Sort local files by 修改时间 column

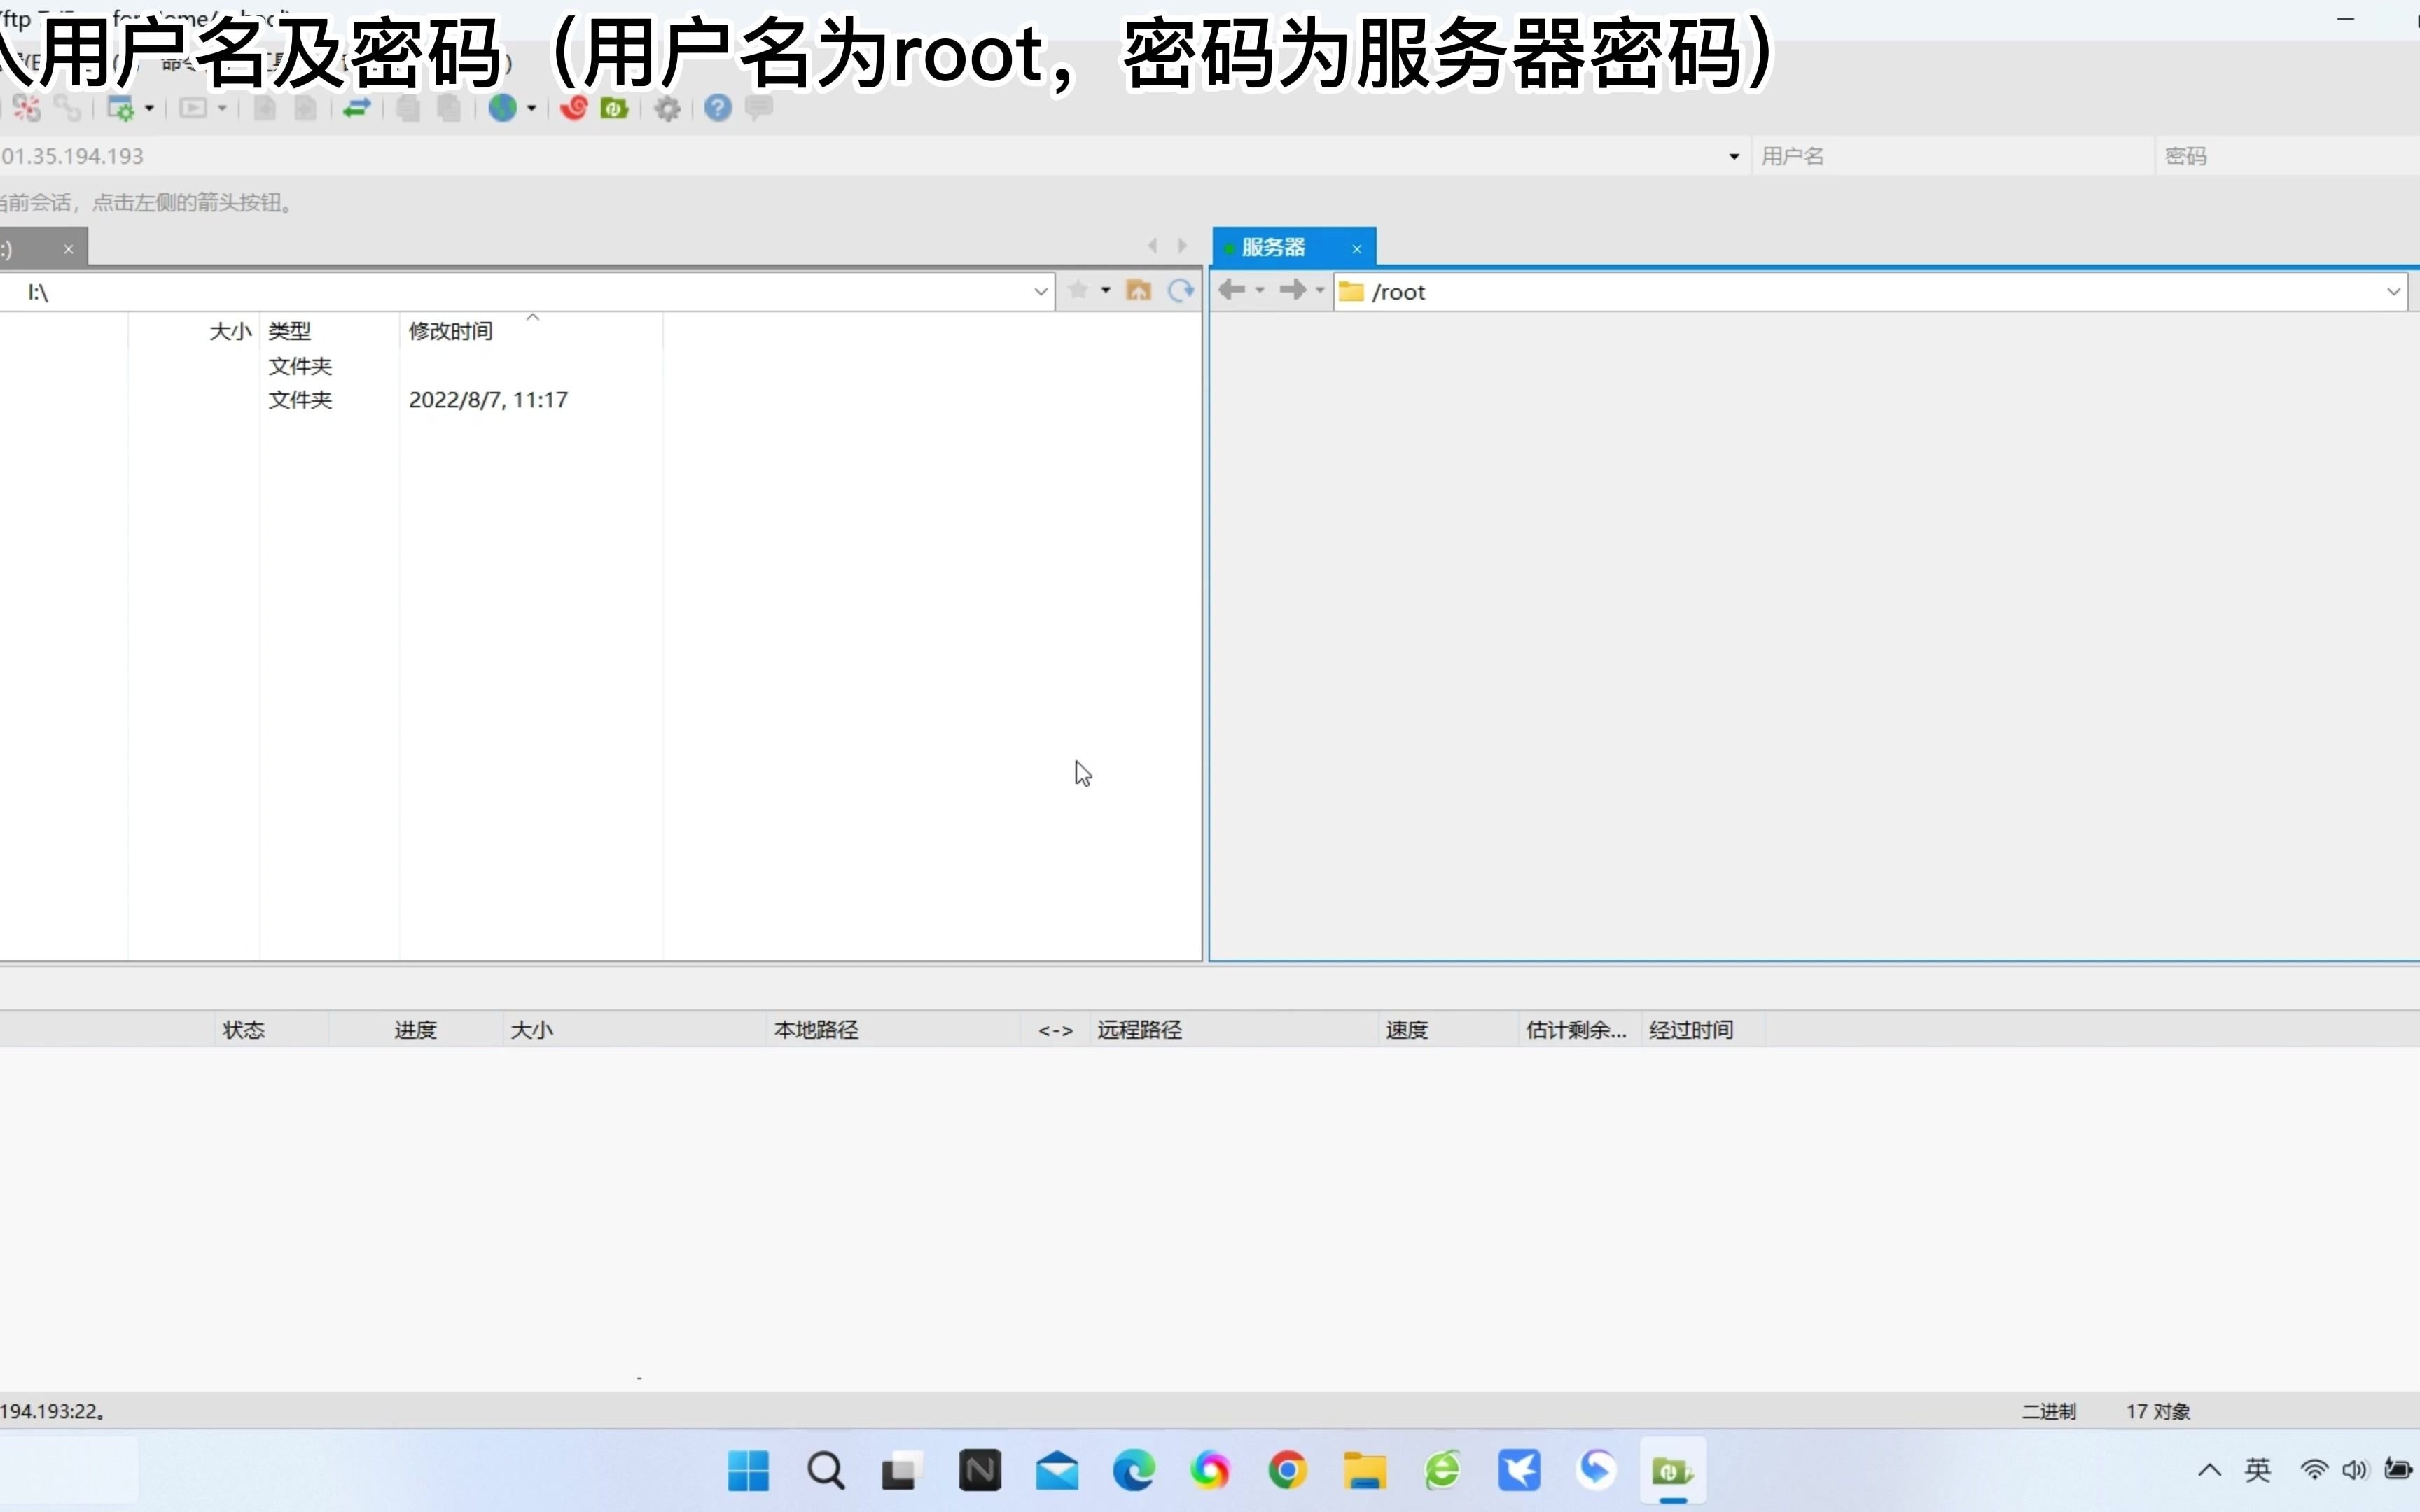click(x=530, y=331)
